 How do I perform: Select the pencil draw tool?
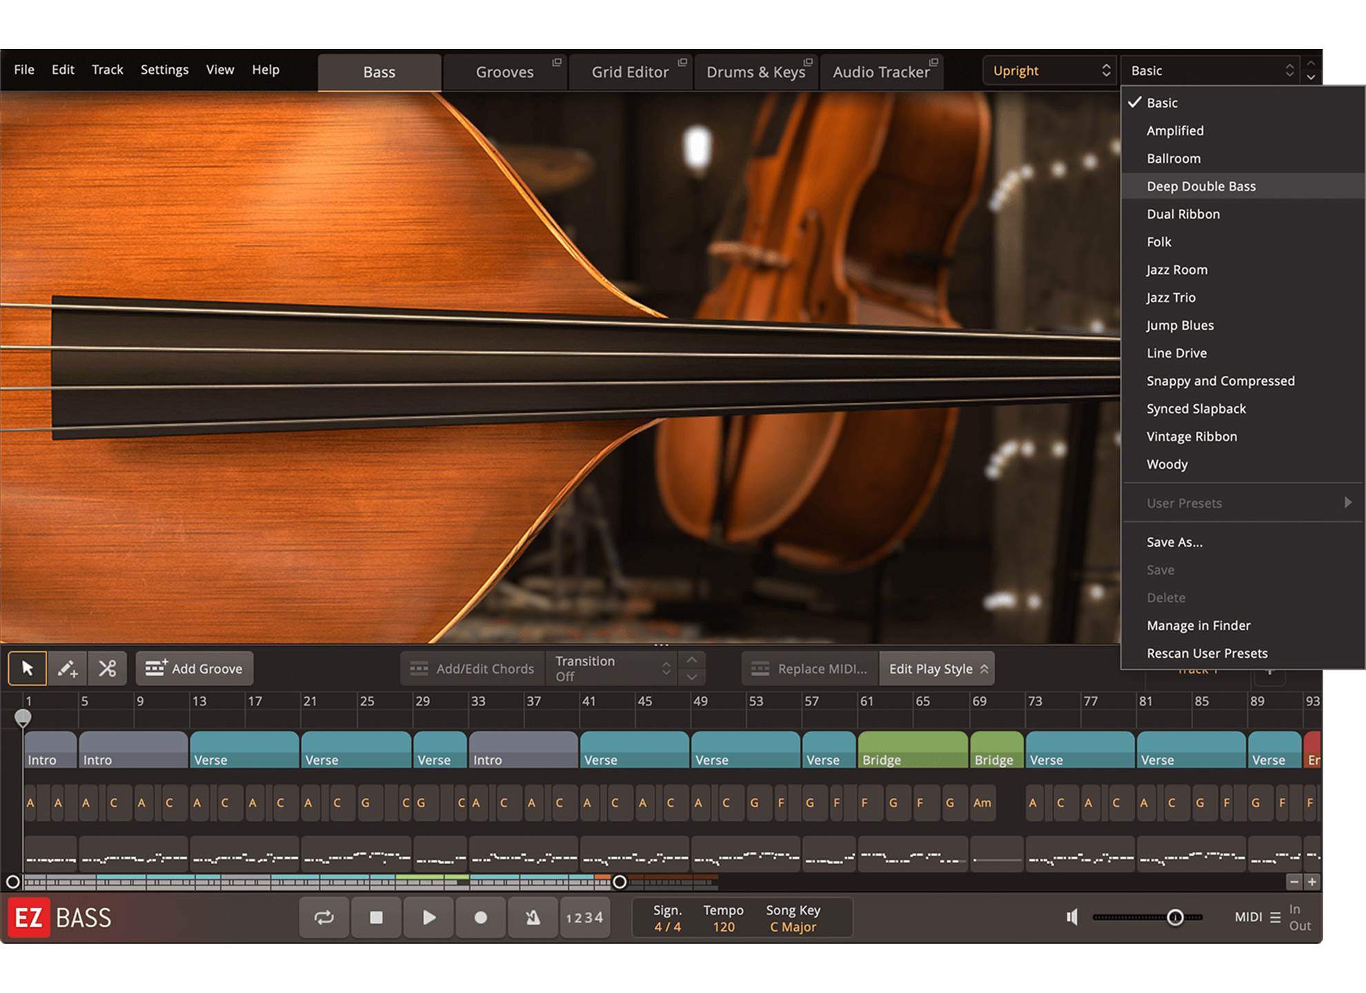point(67,668)
